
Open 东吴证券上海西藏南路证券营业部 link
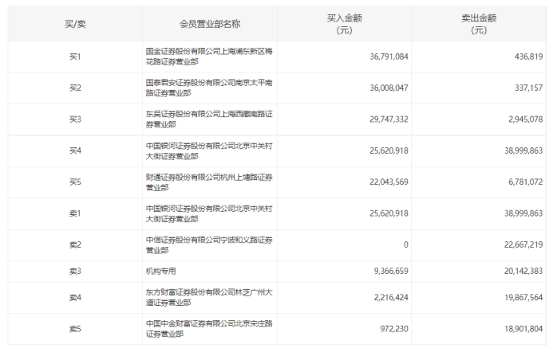pyautogui.click(x=210, y=119)
